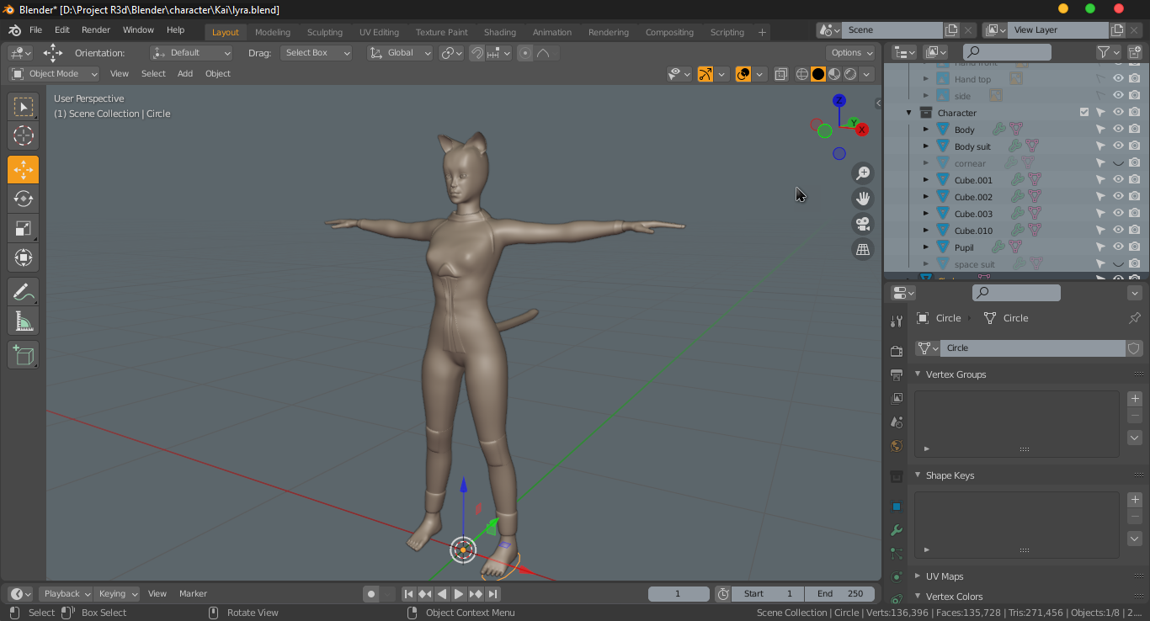
Task: Open the File menu
Action: tap(35, 29)
